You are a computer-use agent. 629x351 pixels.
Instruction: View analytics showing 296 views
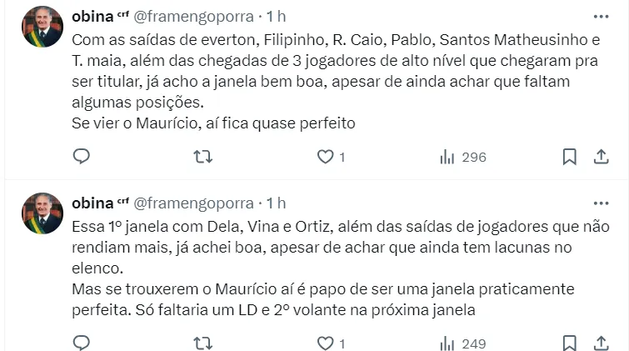tap(462, 157)
